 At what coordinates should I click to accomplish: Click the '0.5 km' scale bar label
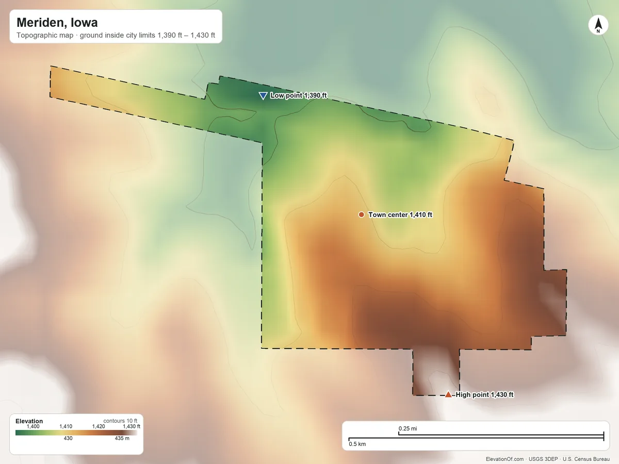(357, 444)
